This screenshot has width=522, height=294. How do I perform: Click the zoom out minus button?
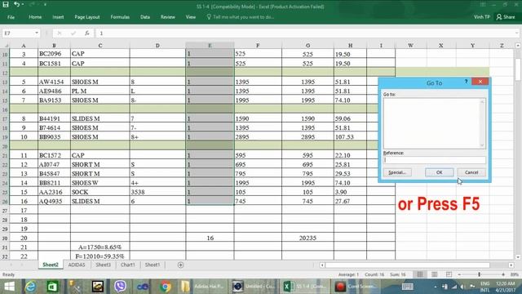[x=459, y=274]
